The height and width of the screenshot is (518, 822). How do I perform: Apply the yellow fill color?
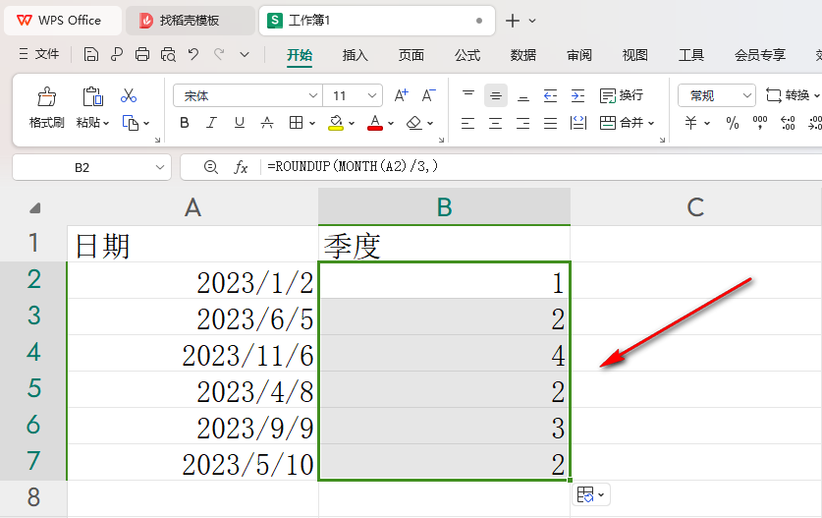point(336,123)
